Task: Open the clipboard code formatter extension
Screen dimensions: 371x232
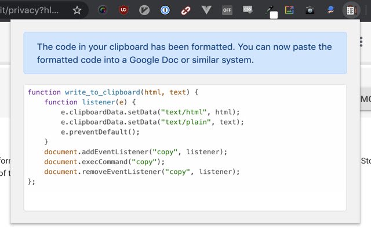Action: tap(351, 10)
